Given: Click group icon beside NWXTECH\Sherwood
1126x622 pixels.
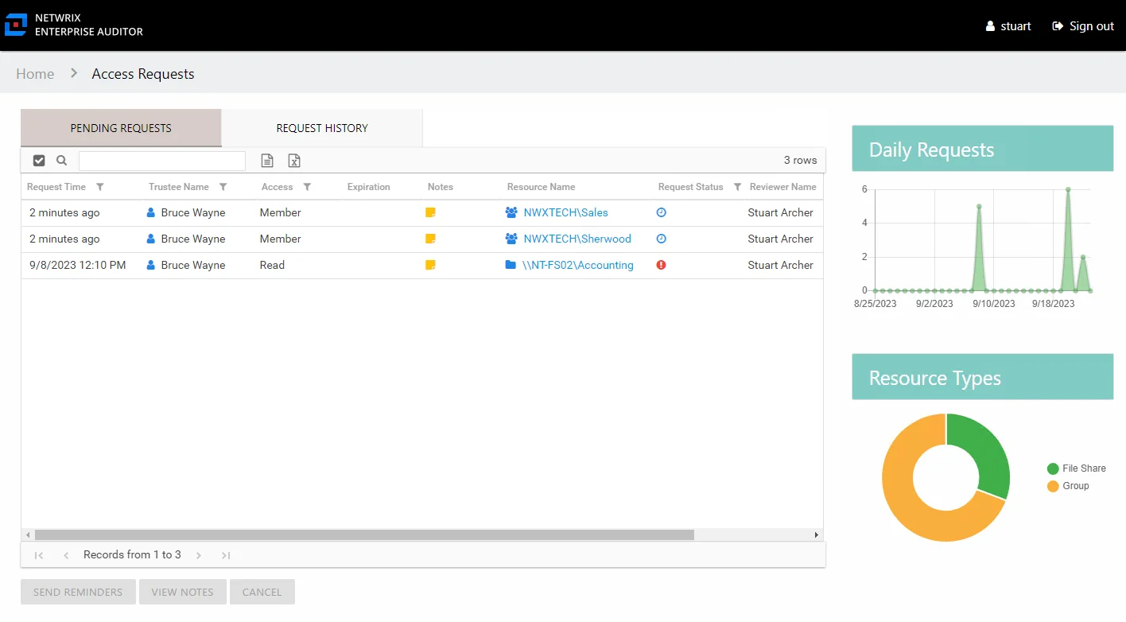Looking at the screenshot, I should tap(511, 239).
